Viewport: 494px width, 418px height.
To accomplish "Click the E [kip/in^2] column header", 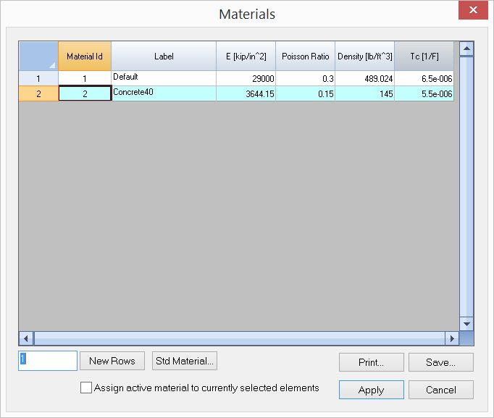I will click(x=246, y=56).
